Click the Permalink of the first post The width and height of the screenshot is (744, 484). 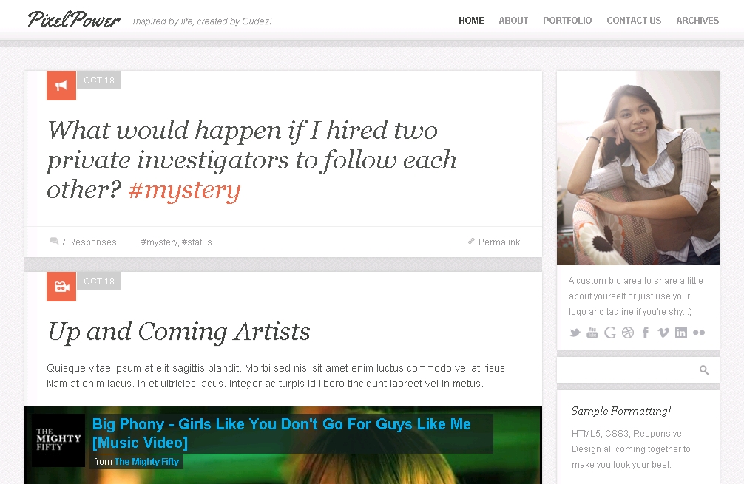498,242
